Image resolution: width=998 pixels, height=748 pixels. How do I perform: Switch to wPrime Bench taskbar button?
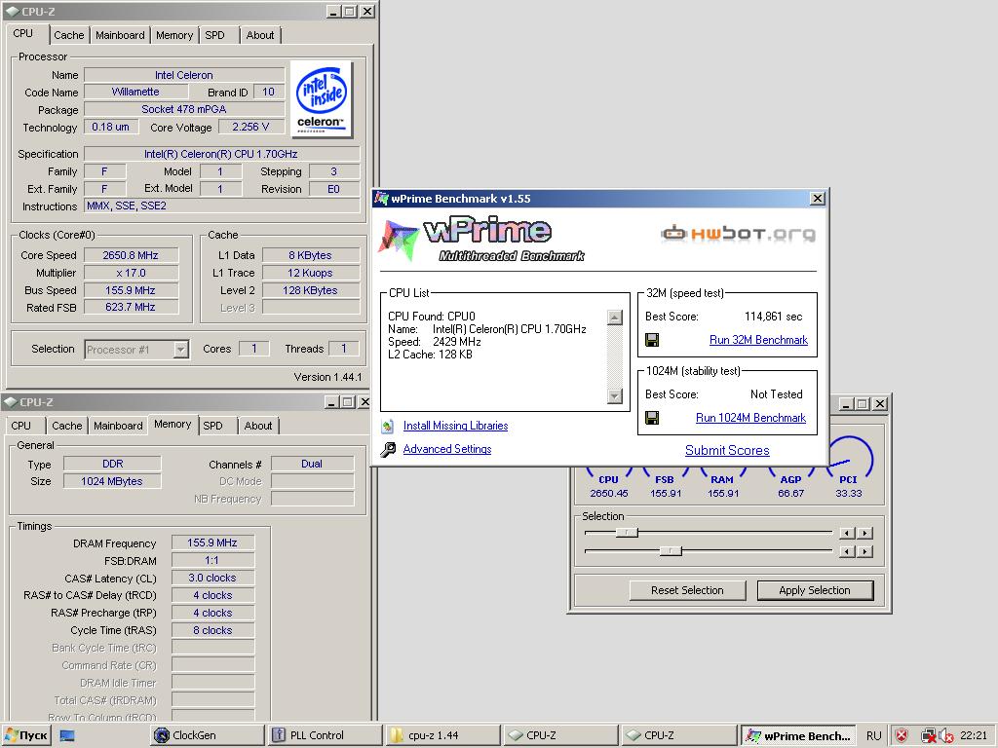coord(799,735)
